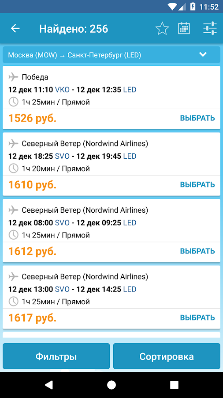Tap clock icon of 1ч 20мин flight
Image resolution: width=223 pixels, height=398 pixels.
(x=13, y=168)
